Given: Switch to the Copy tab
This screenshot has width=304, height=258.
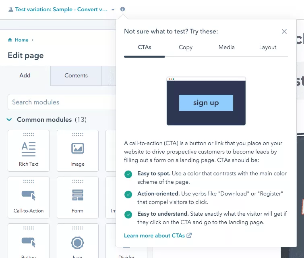Looking at the screenshot, I should tap(186, 47).
